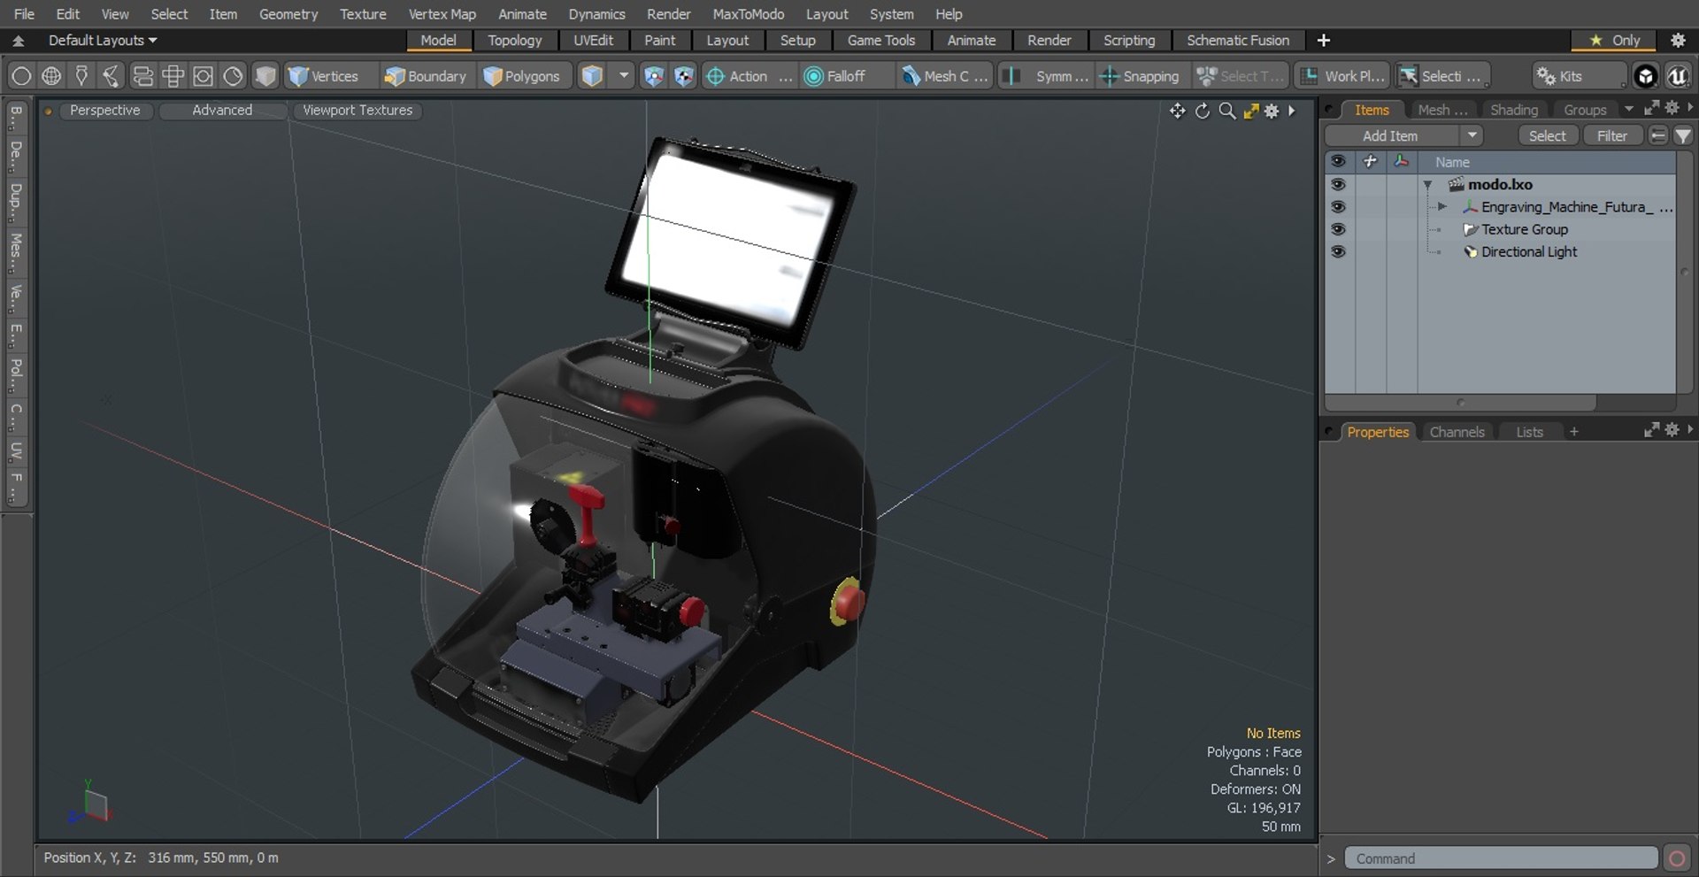Click the Select button in Items panel
Screen dimensions: 1699x877
tap(1547, 135)
